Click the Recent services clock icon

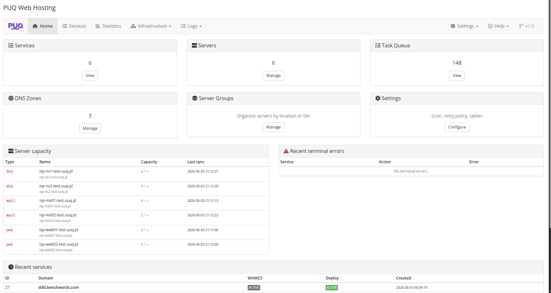coord(11,267)
